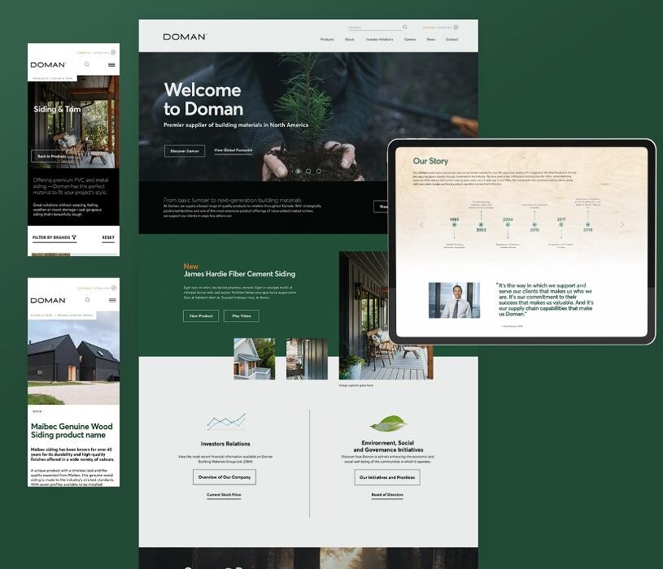Click the View Global Footprint link

click(x=233, y=150)
